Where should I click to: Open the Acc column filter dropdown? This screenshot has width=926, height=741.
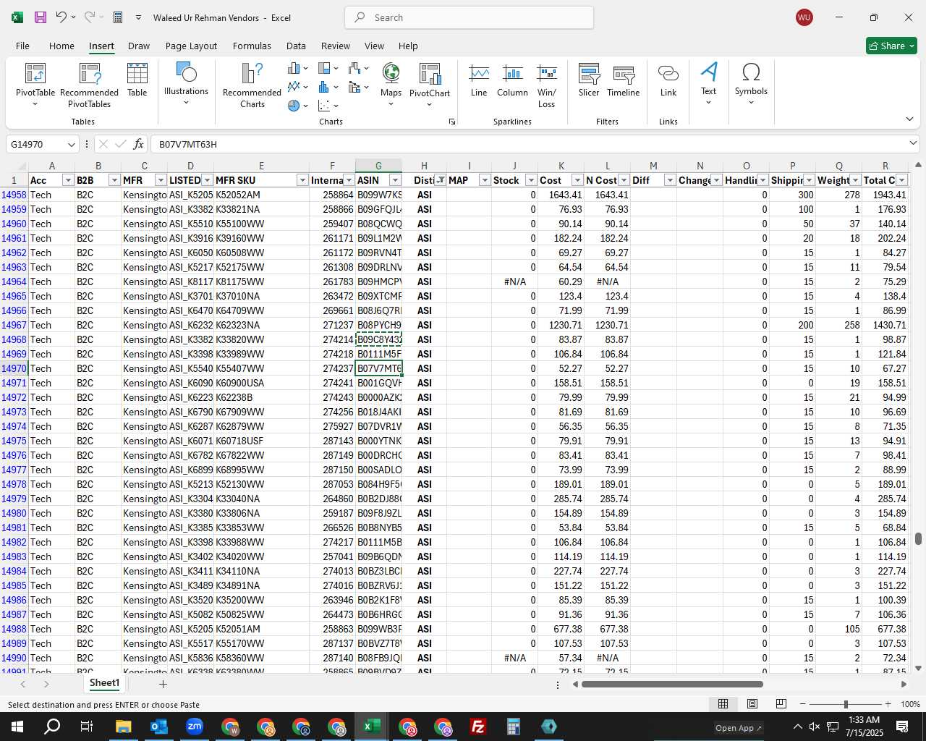[68, 180]
